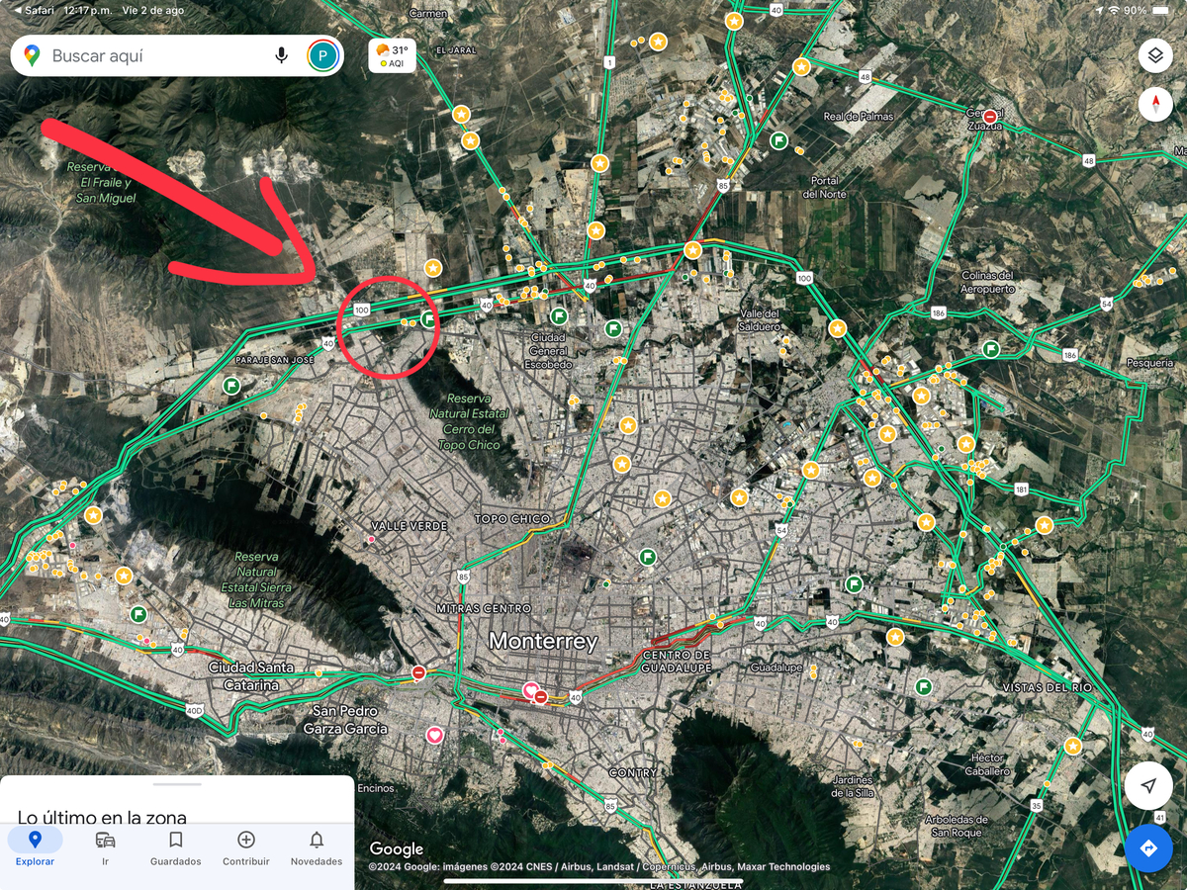The image size is (1187, 890).
Task: Tap the Google Maps logo in search bar
Action: click(32, 56)
